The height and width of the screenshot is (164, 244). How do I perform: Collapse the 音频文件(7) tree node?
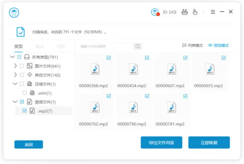click(15, 102)
